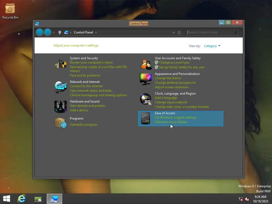Open the Programs category icon
The width and height of the screenshot is (272, 204).
[61, 123]
